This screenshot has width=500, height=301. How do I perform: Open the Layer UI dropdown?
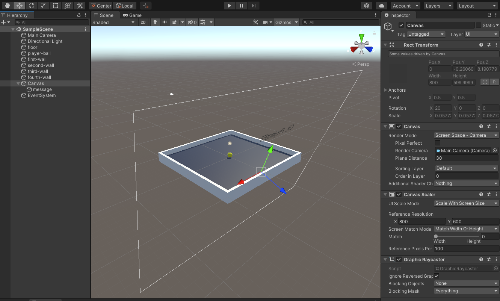482,34
